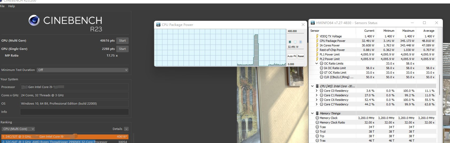
Task: Click the clock icon beside GT OC Ratio Limit
Action: coord(322,73)
